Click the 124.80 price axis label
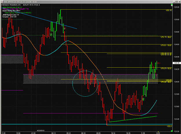Image resolution: width=181 pixels, height=134 pixels. 177,32
